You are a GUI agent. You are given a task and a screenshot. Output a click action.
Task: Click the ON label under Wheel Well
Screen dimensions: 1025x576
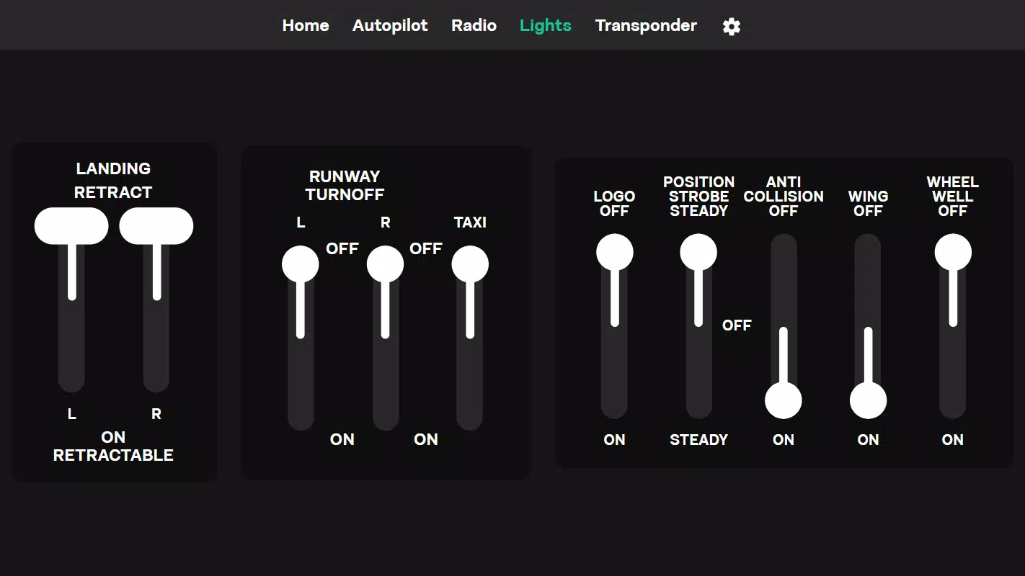coord(953,440)
